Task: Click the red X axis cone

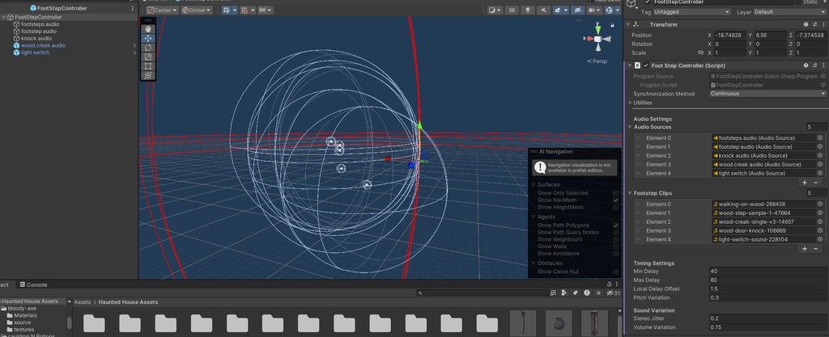Action: (589, 39)
